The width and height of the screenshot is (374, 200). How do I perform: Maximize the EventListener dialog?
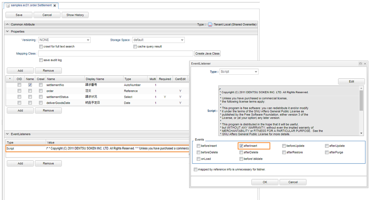[360, 64]
